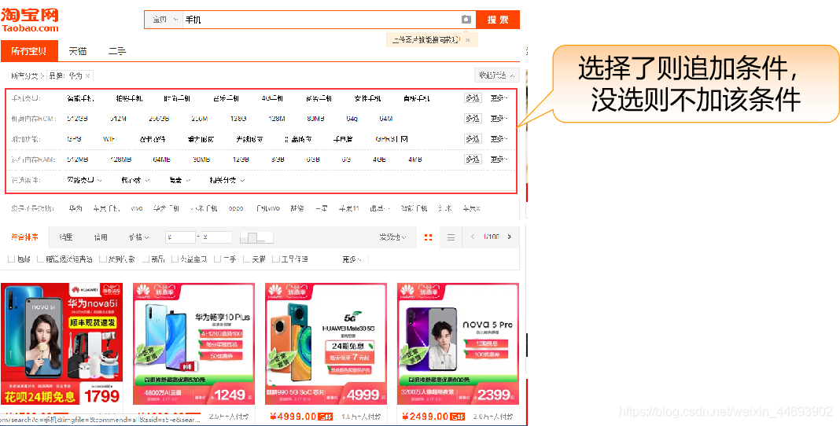Go to the next results page
840x426 pixels.
point(509,237)
